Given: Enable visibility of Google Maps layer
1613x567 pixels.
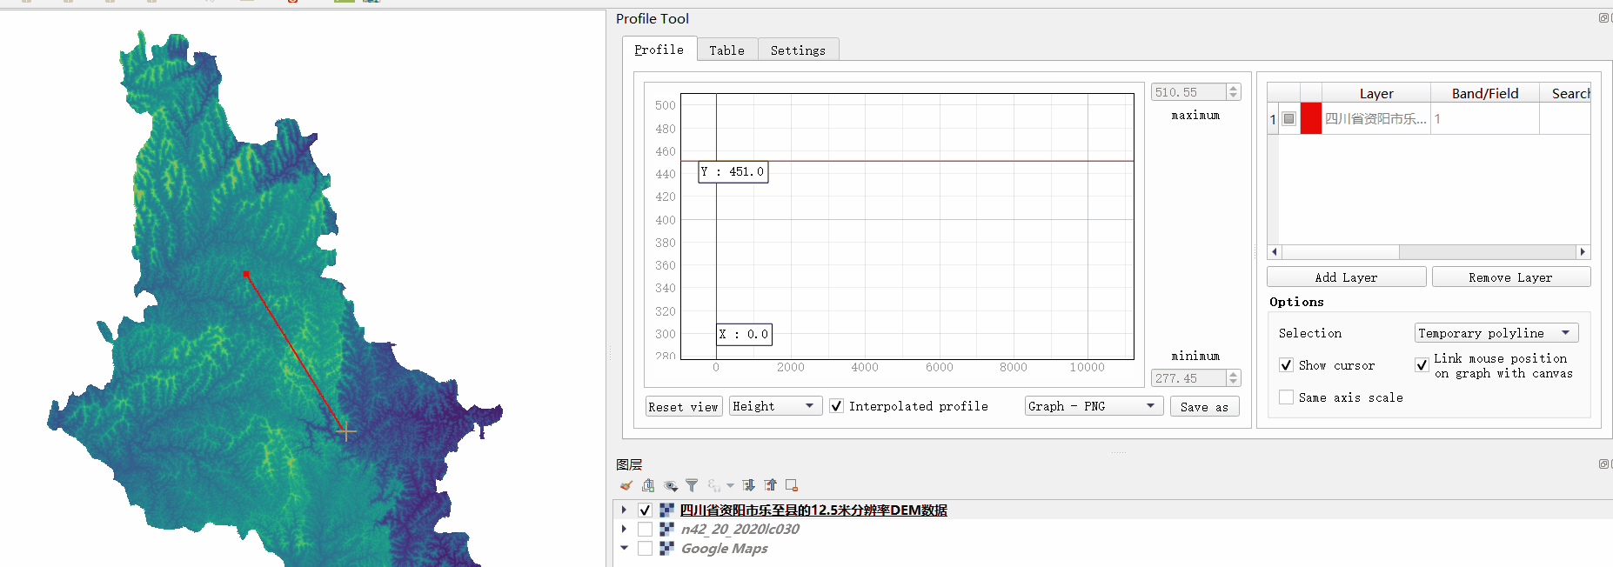Looking at the screenshot, I should pos(645,548).
